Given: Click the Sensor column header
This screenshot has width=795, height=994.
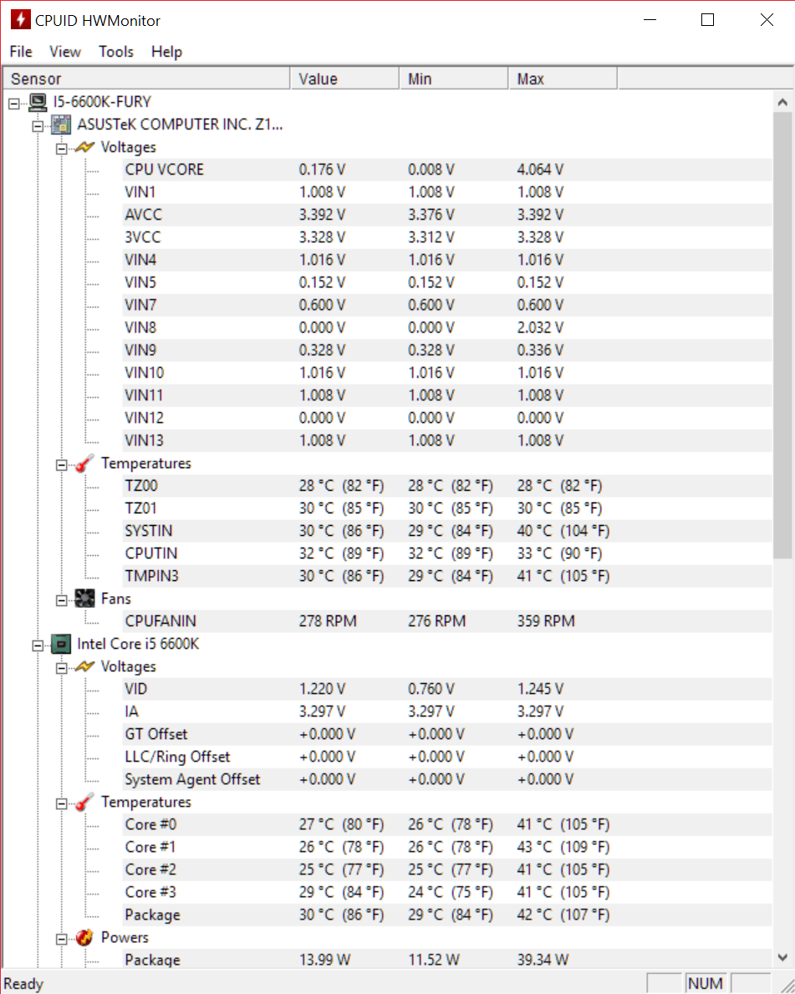Looking at the screenshot, I should (x=146, y=79).
